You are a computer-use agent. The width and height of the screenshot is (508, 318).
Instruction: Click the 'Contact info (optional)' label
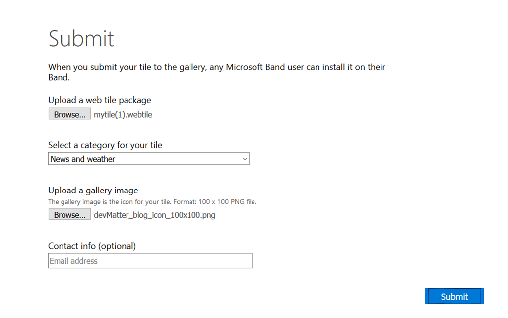(92, 246)
